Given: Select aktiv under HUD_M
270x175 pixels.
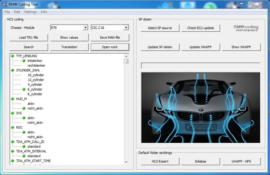Looking at the screenshot, I should point(31,104).
